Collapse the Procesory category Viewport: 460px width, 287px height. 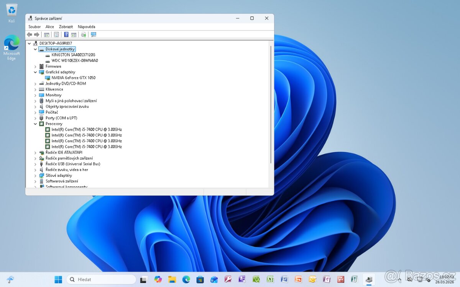[35, 124]
